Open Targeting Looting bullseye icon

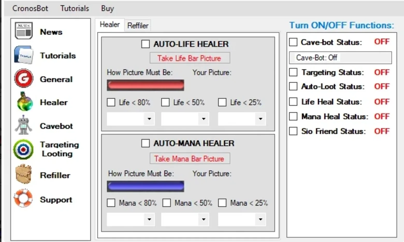coord(24,149)
